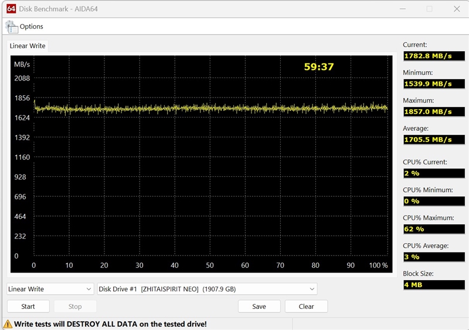
Task: Click the Current speed value field
Action: pos(432,56)
